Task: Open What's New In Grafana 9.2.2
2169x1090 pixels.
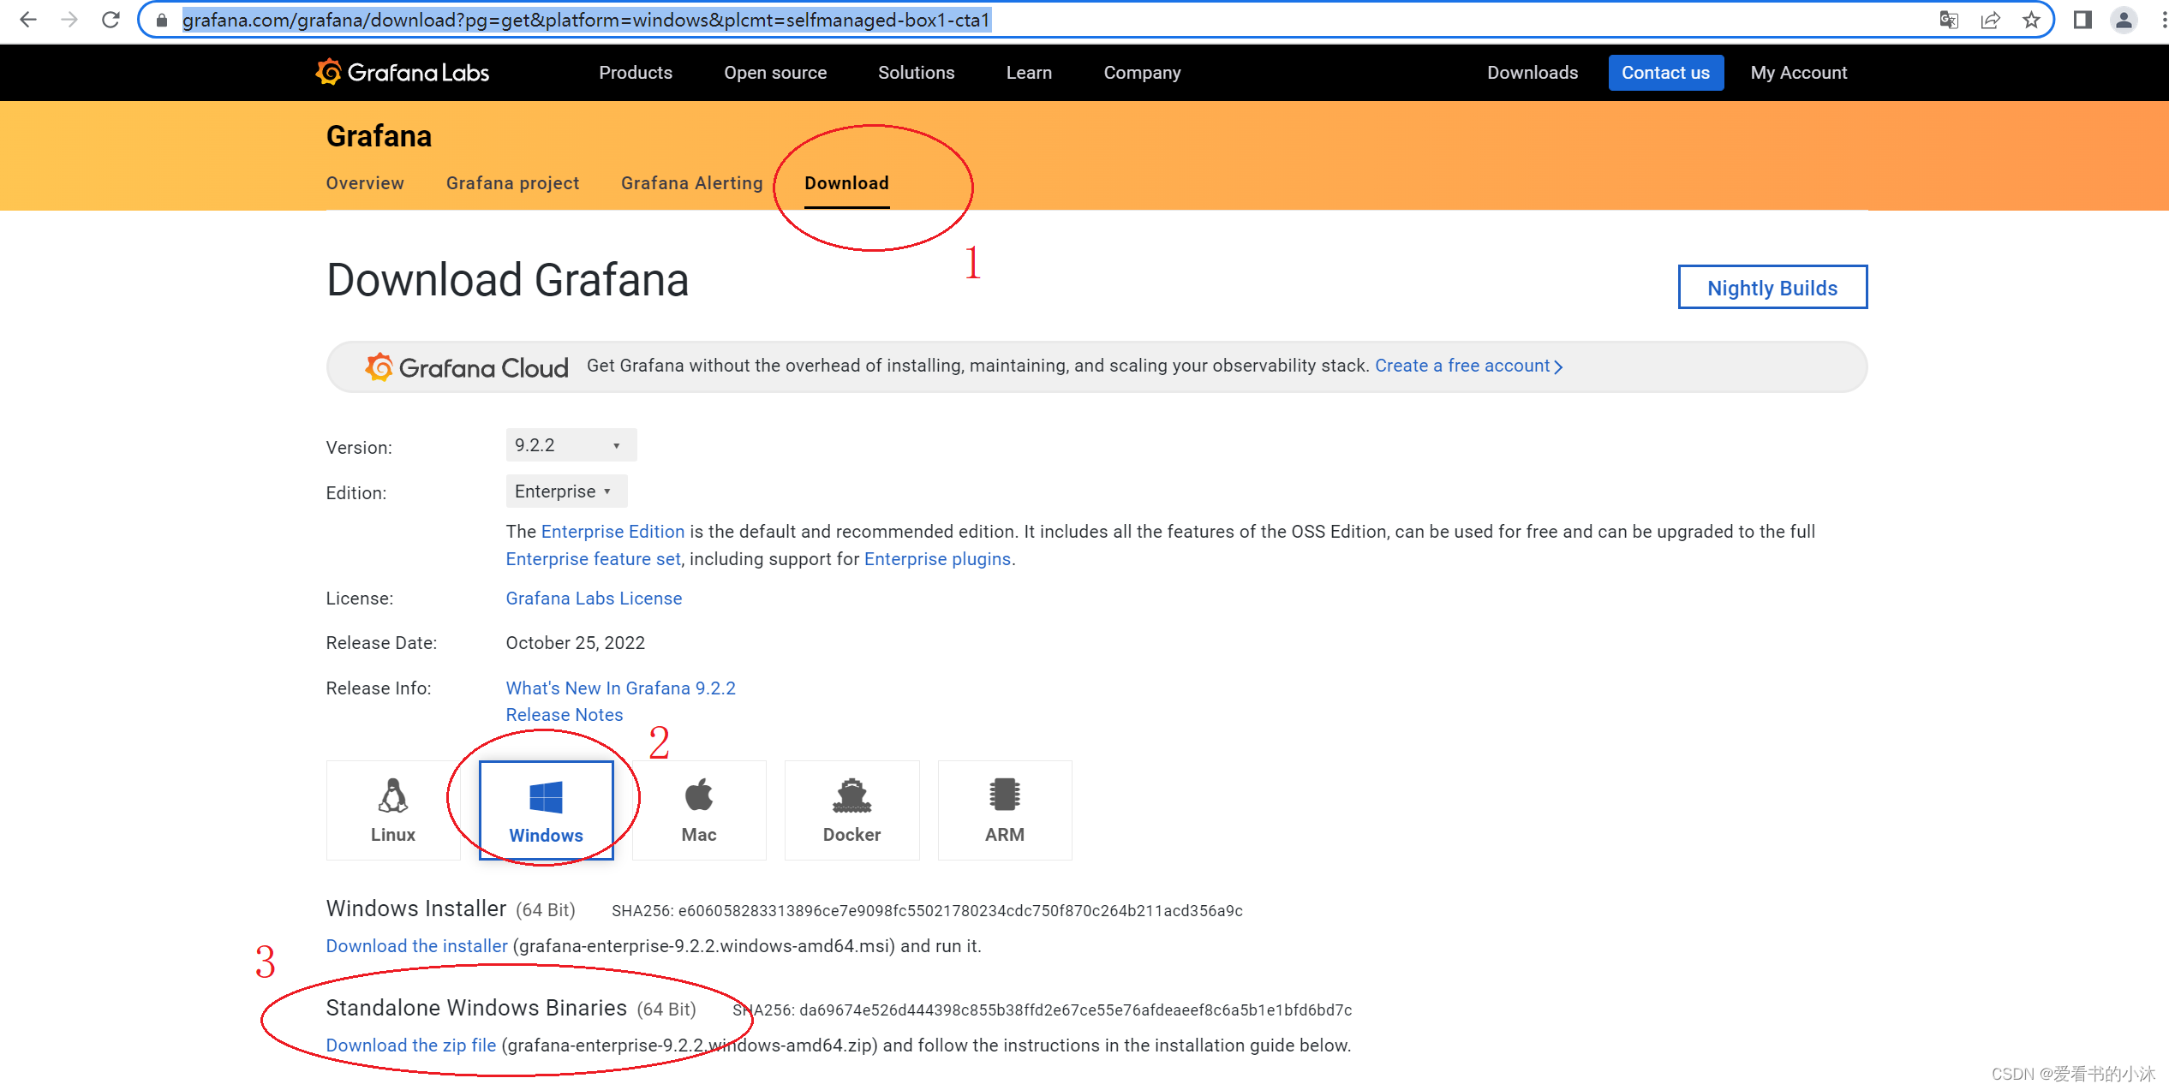Action: pos(621,688)
